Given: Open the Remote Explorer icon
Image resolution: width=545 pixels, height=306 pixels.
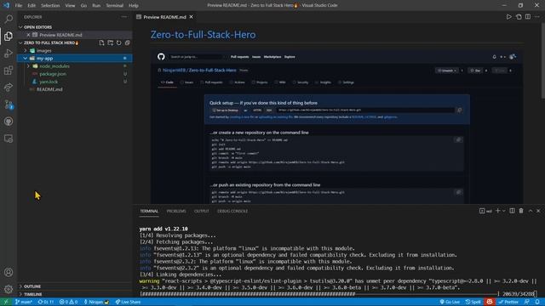Looking at the screenshot, I should click(9, 139).
